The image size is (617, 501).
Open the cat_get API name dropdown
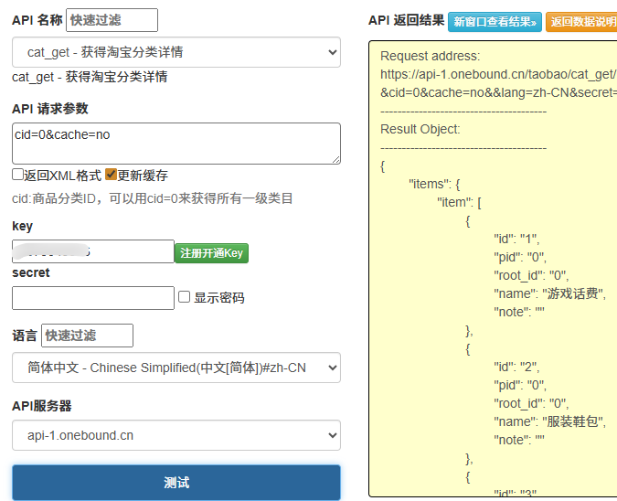(x=176, y=52)
